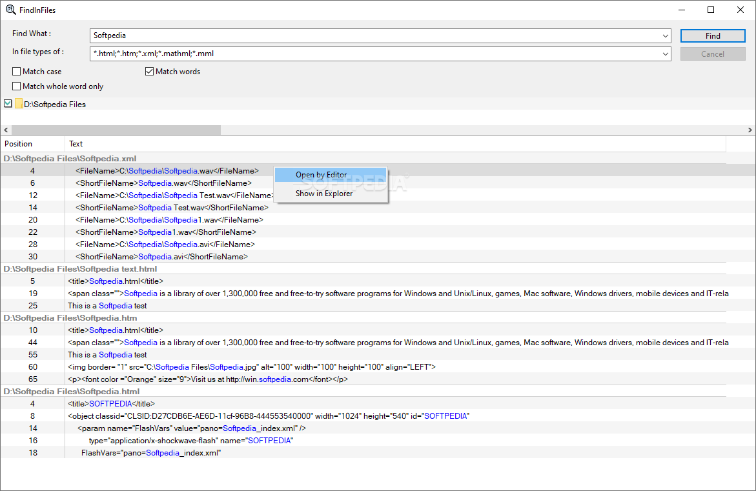
Task: Select the D:\Softpedia Files\Softpedia.html group header
Action: pos(363,391)
